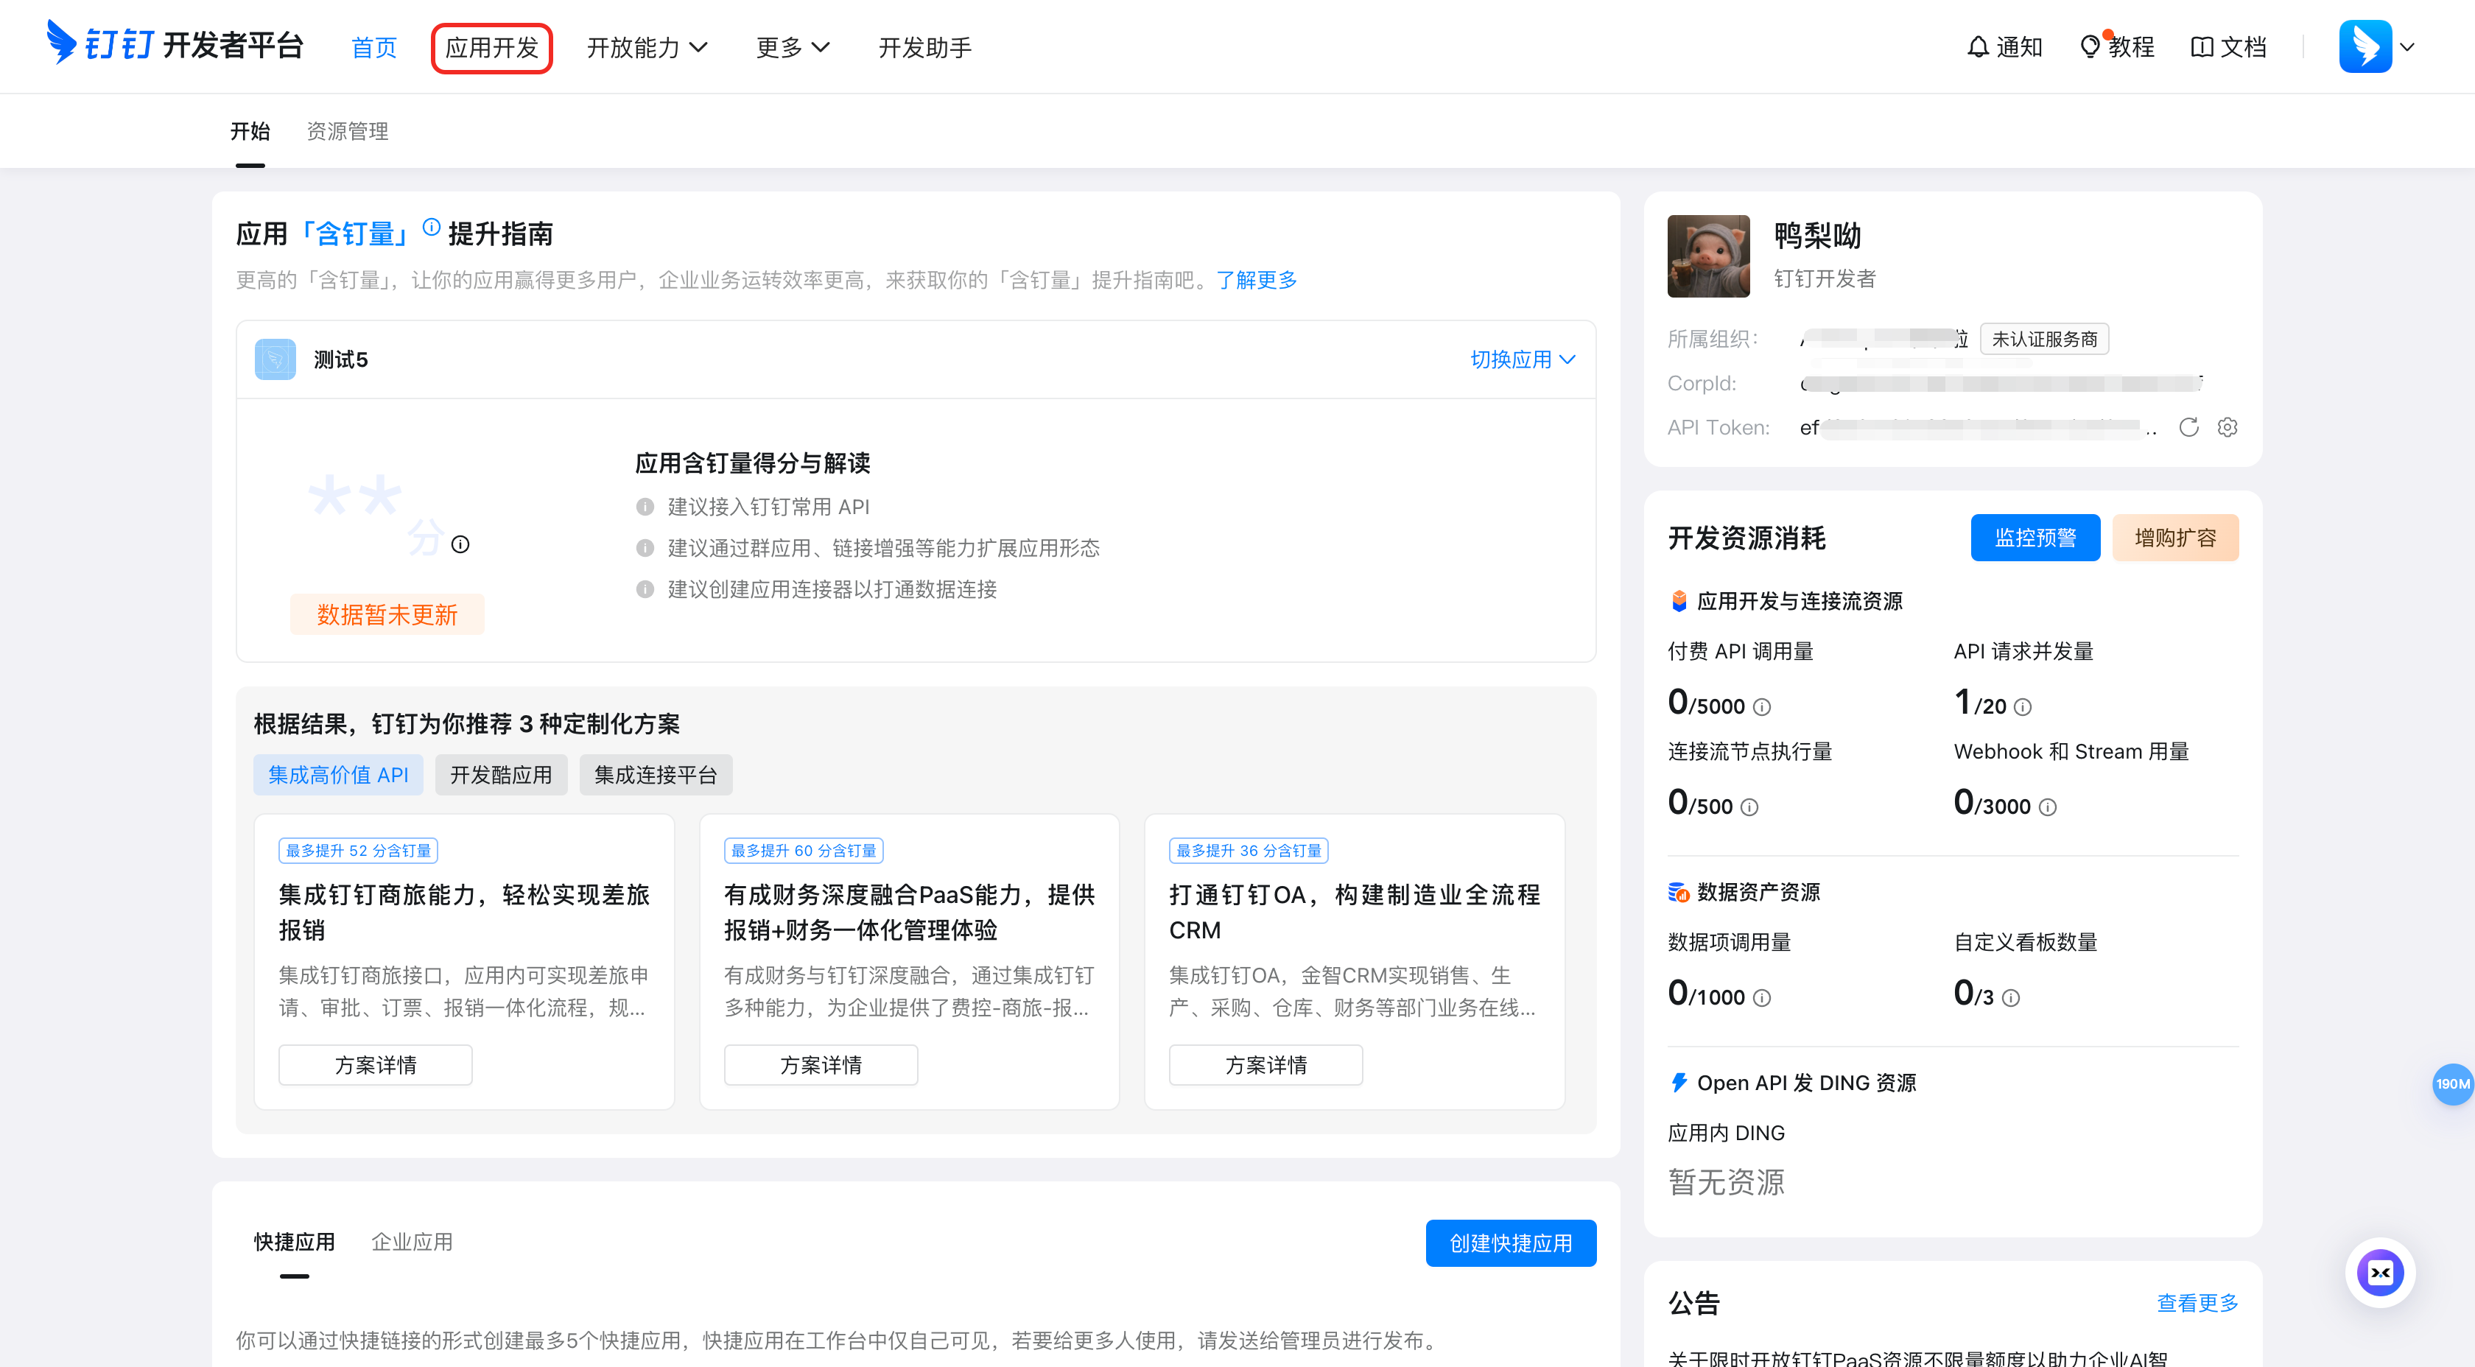Click bullet icon beside 建议创建应用连接器以打通数据连接
This screenshot has width=2475, height=1367.
[645, 590]
